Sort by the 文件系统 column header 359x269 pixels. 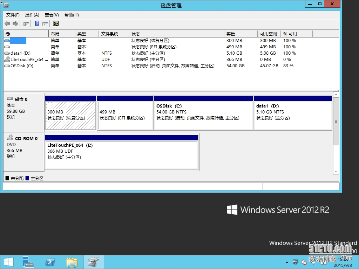(x=114, y=34)
